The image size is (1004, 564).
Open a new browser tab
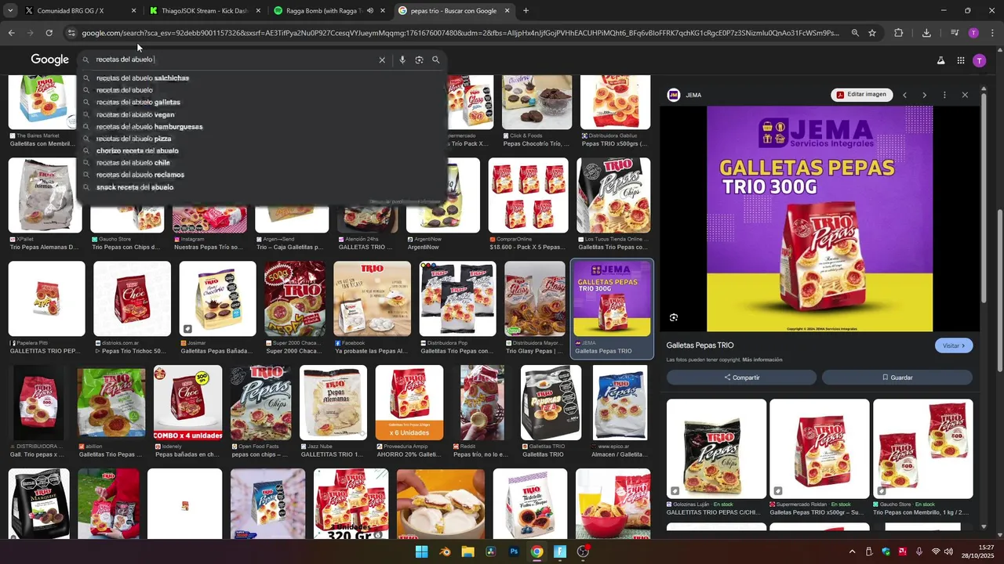click(526, 11)
